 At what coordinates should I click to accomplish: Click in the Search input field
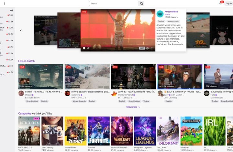point(114,4)
